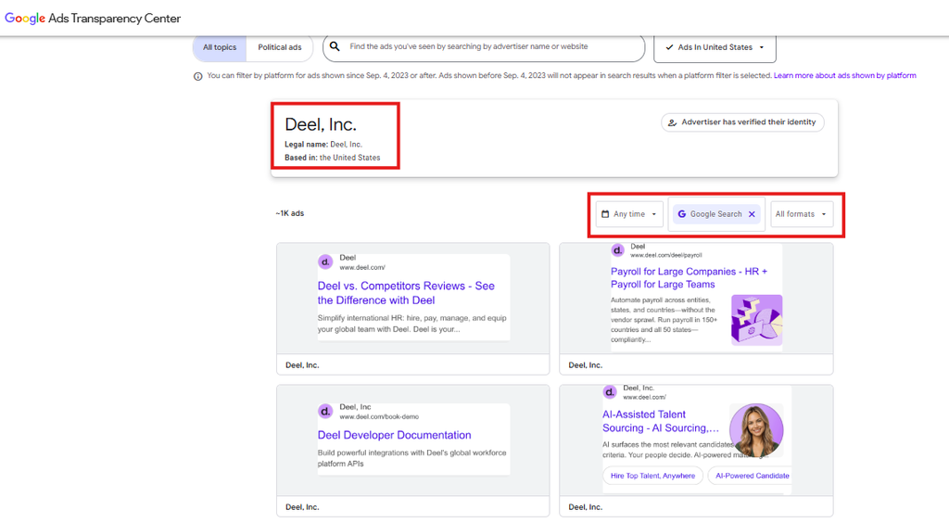The image size is (949, 523).
Task: Open the Google Search platform filter
Action: (x=716, y=214)
